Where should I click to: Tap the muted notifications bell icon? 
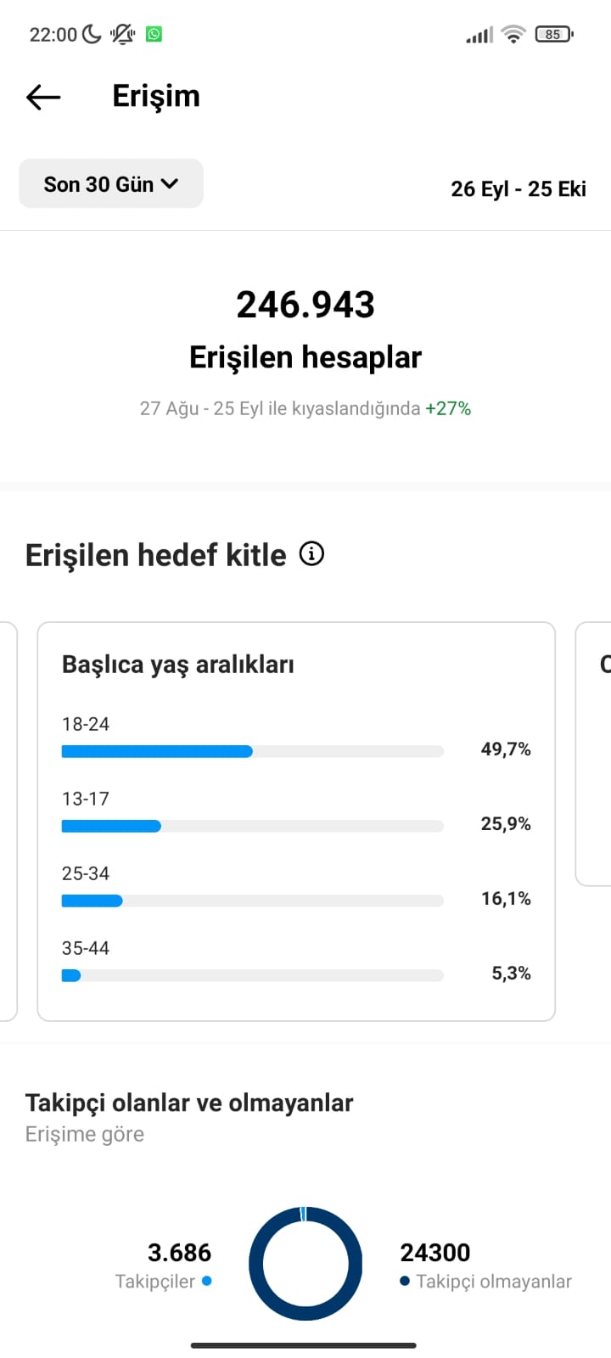click(x=123, y=34)
